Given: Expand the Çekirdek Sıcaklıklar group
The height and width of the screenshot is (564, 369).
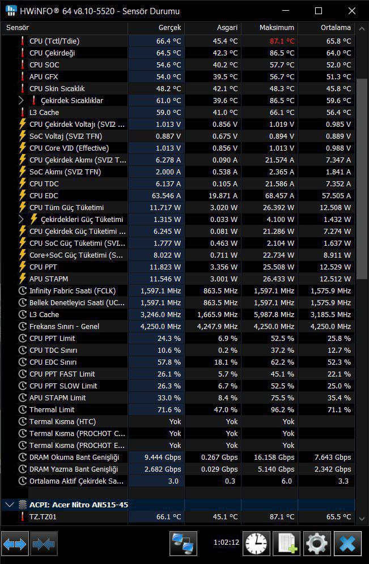Looking at the screenshot, I should (21, 100).
